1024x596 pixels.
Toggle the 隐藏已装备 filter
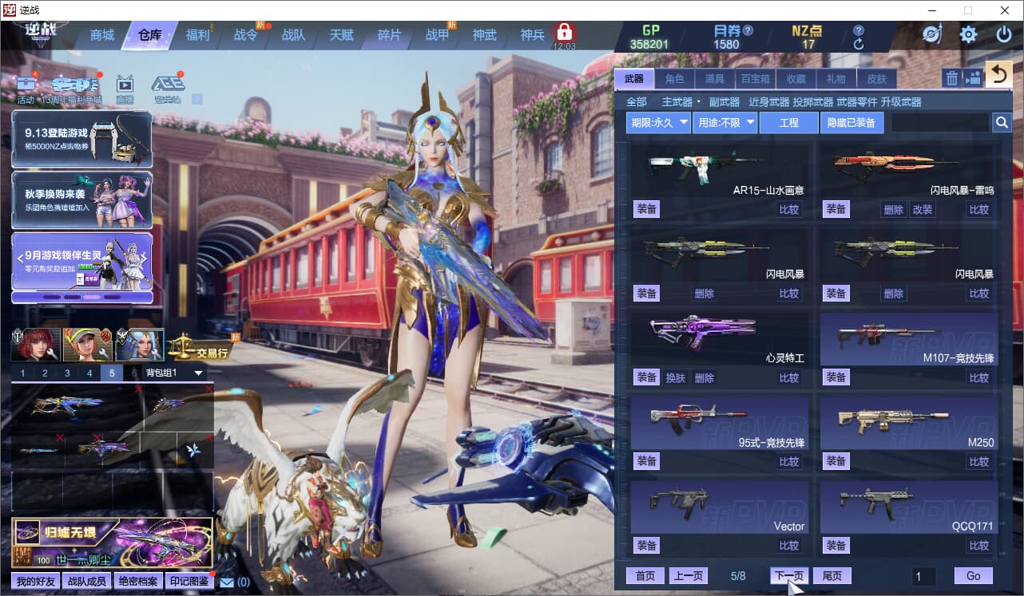pyautogui.click(x=851, y=123)
